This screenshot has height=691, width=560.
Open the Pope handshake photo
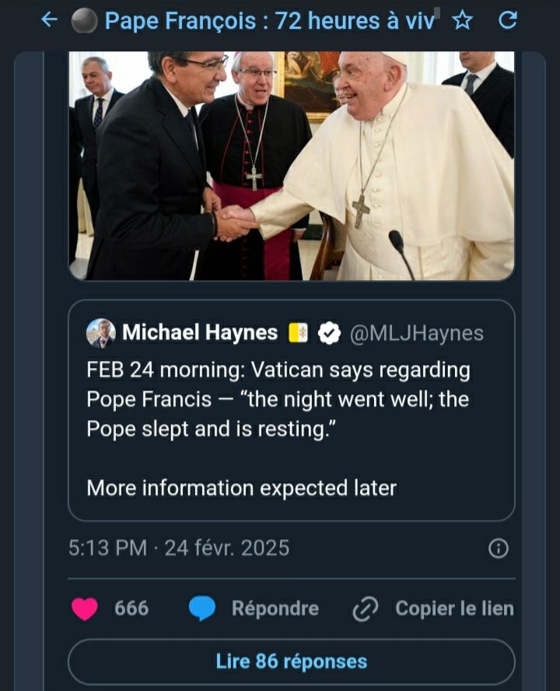[291, 165]
